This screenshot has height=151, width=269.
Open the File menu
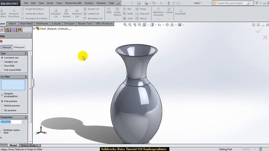[x=26, y=3]
